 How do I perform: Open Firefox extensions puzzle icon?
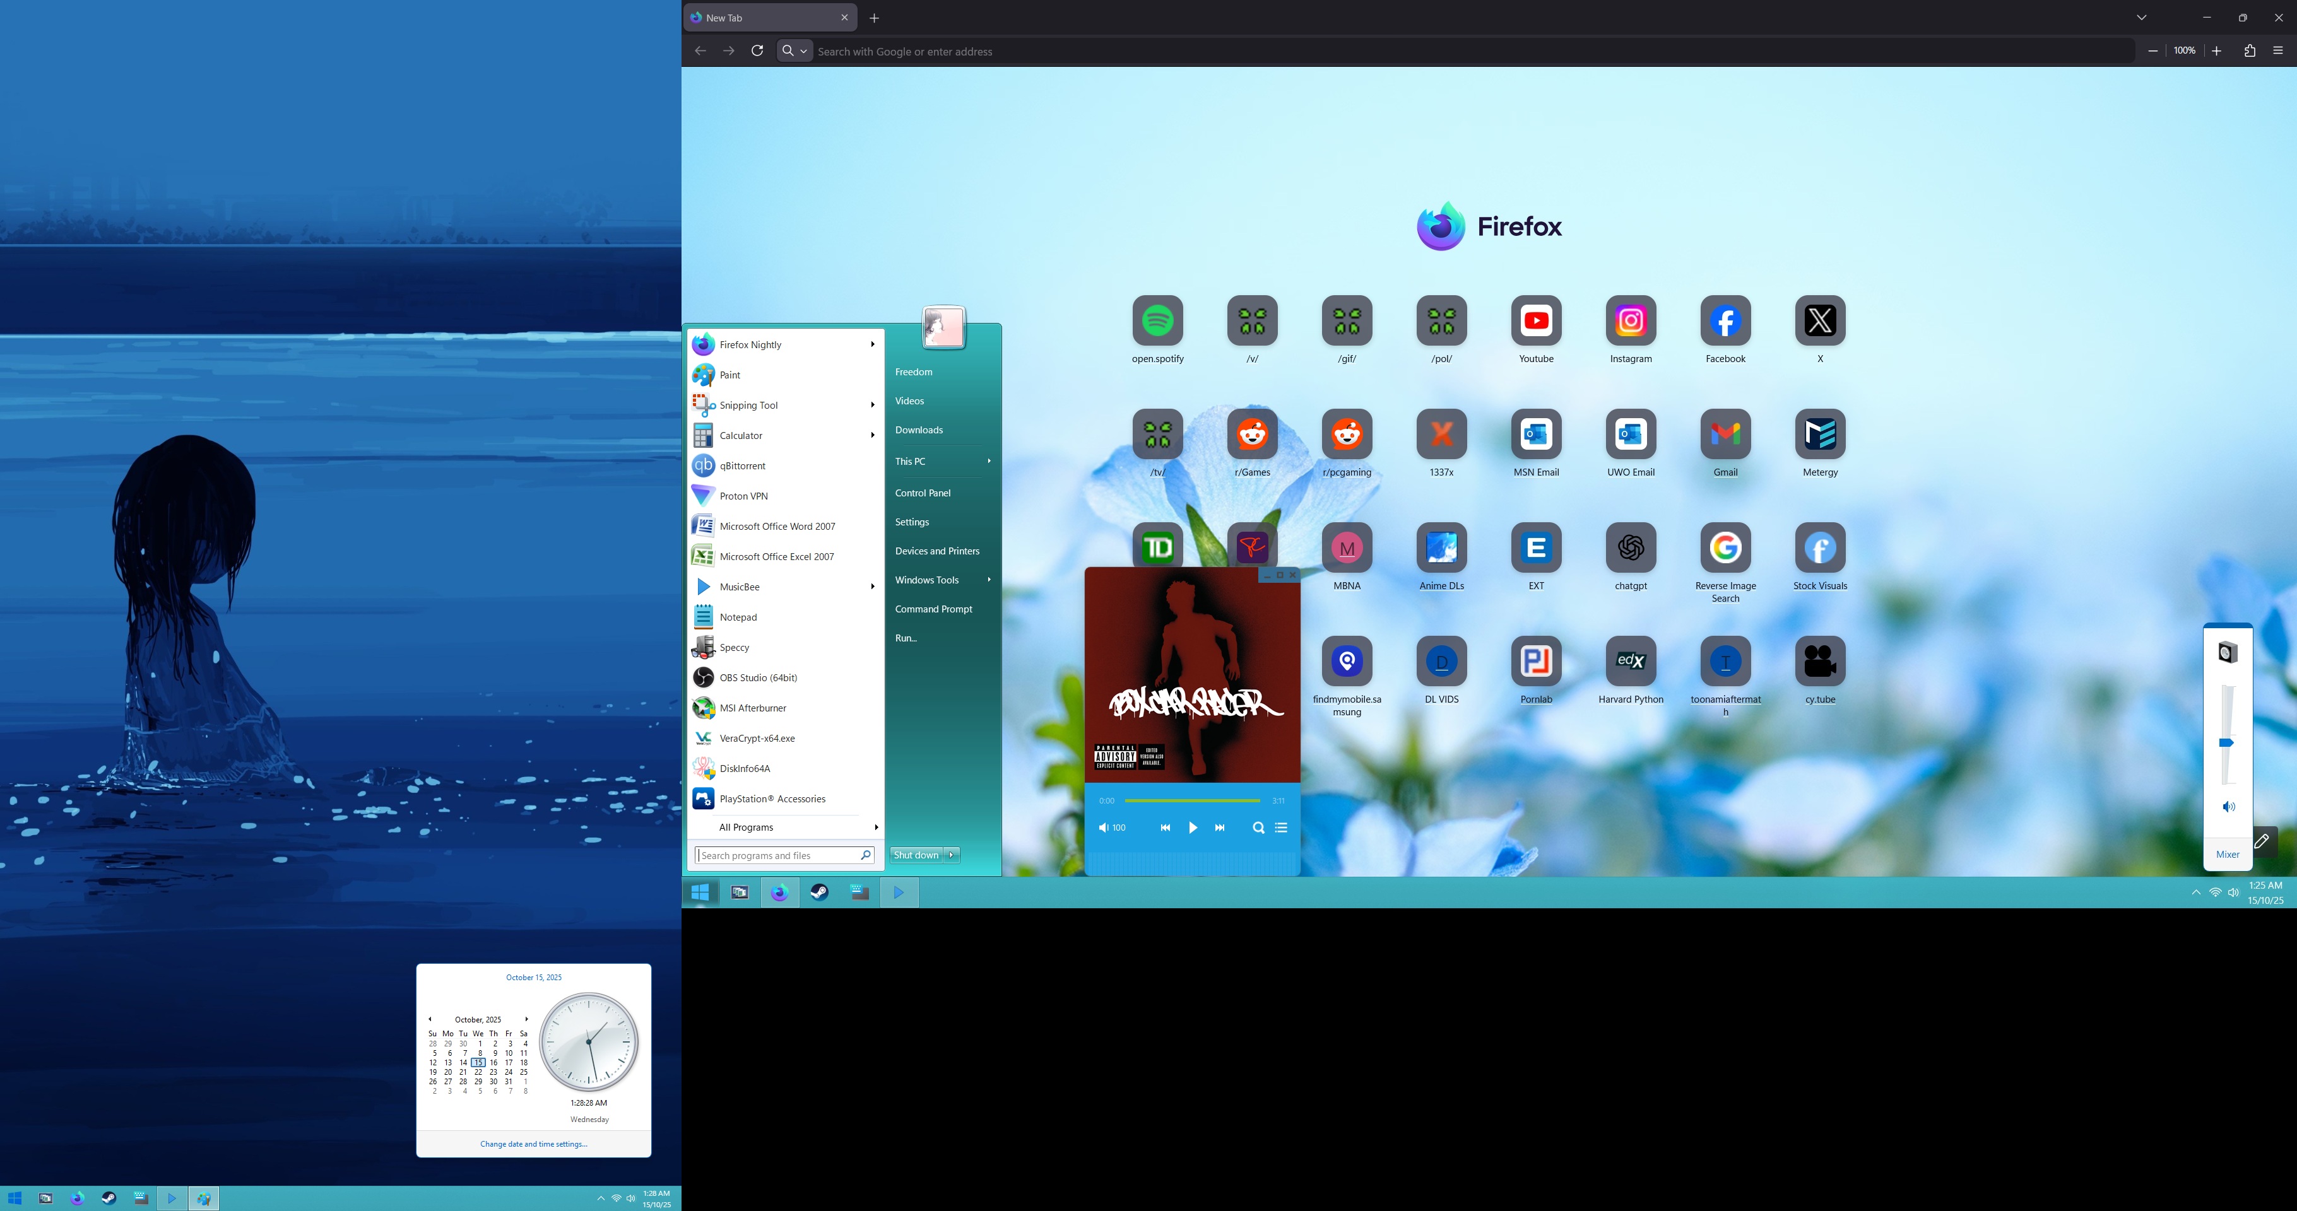(2249, 51)
